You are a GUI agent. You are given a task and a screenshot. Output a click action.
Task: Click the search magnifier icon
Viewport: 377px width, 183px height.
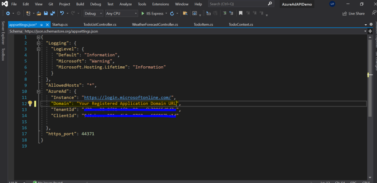pos(270,4)
